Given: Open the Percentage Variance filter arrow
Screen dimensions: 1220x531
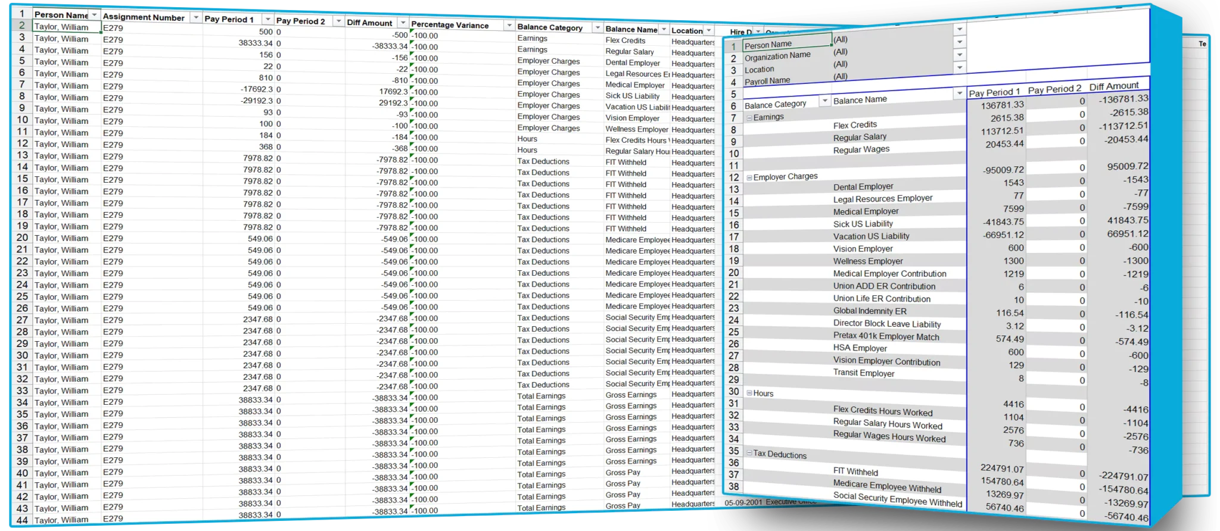Looking at the screenshot, I should pyautogui.click(x=509, y=26).
